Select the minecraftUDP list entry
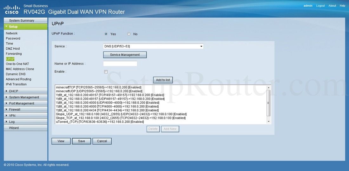The width and height of the screenshot is (349, 171). [x=99, y=91]
